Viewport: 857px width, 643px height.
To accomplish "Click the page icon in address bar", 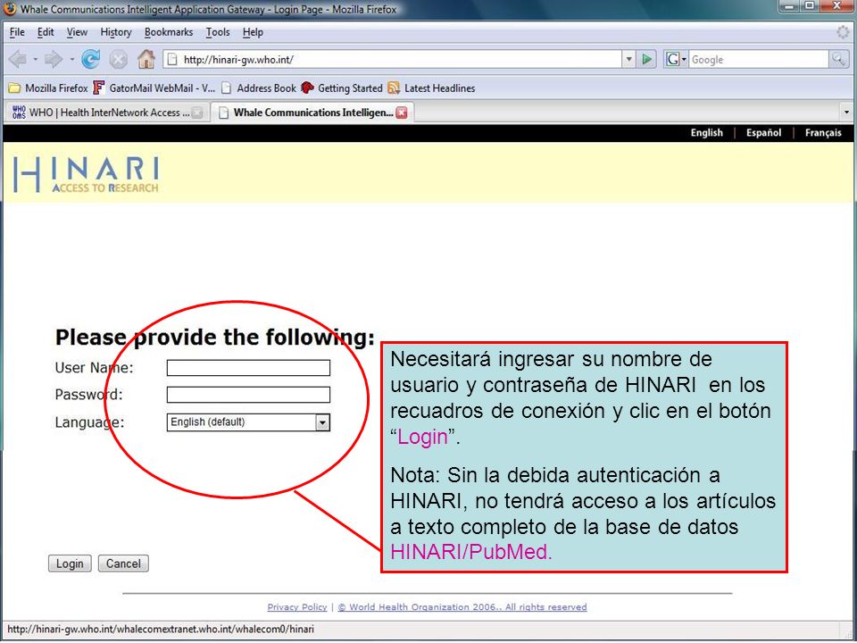I will click(172, 59).
